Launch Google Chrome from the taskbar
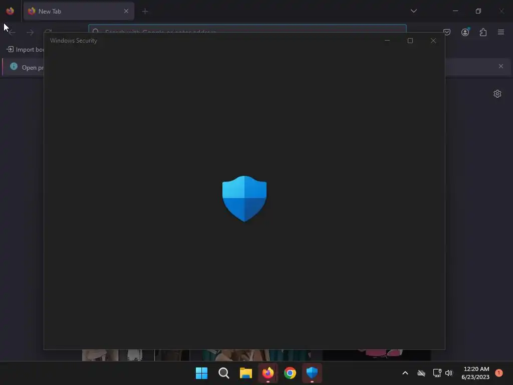The image size is (513, 385). [x=290, y=373]
